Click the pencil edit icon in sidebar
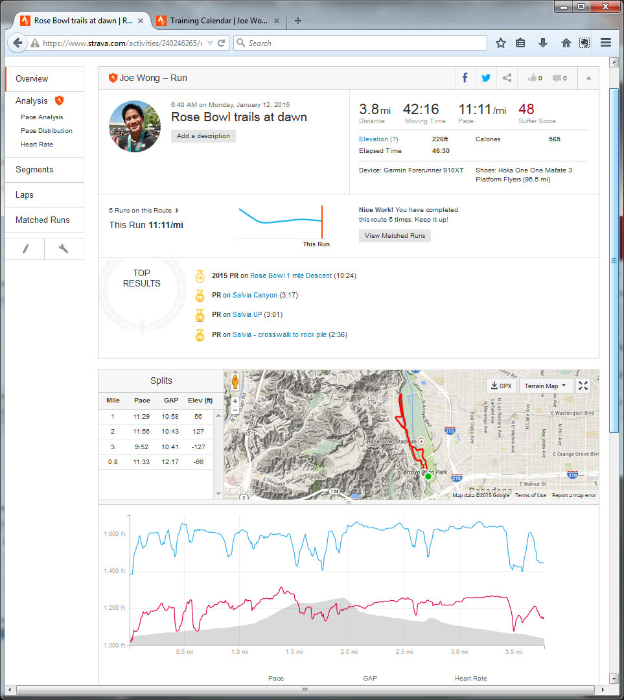 point(25,249)
